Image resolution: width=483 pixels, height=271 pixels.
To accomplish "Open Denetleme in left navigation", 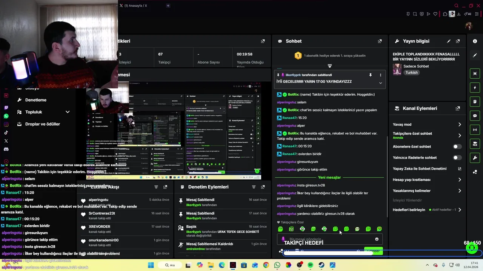I will (x=36, y=100).
